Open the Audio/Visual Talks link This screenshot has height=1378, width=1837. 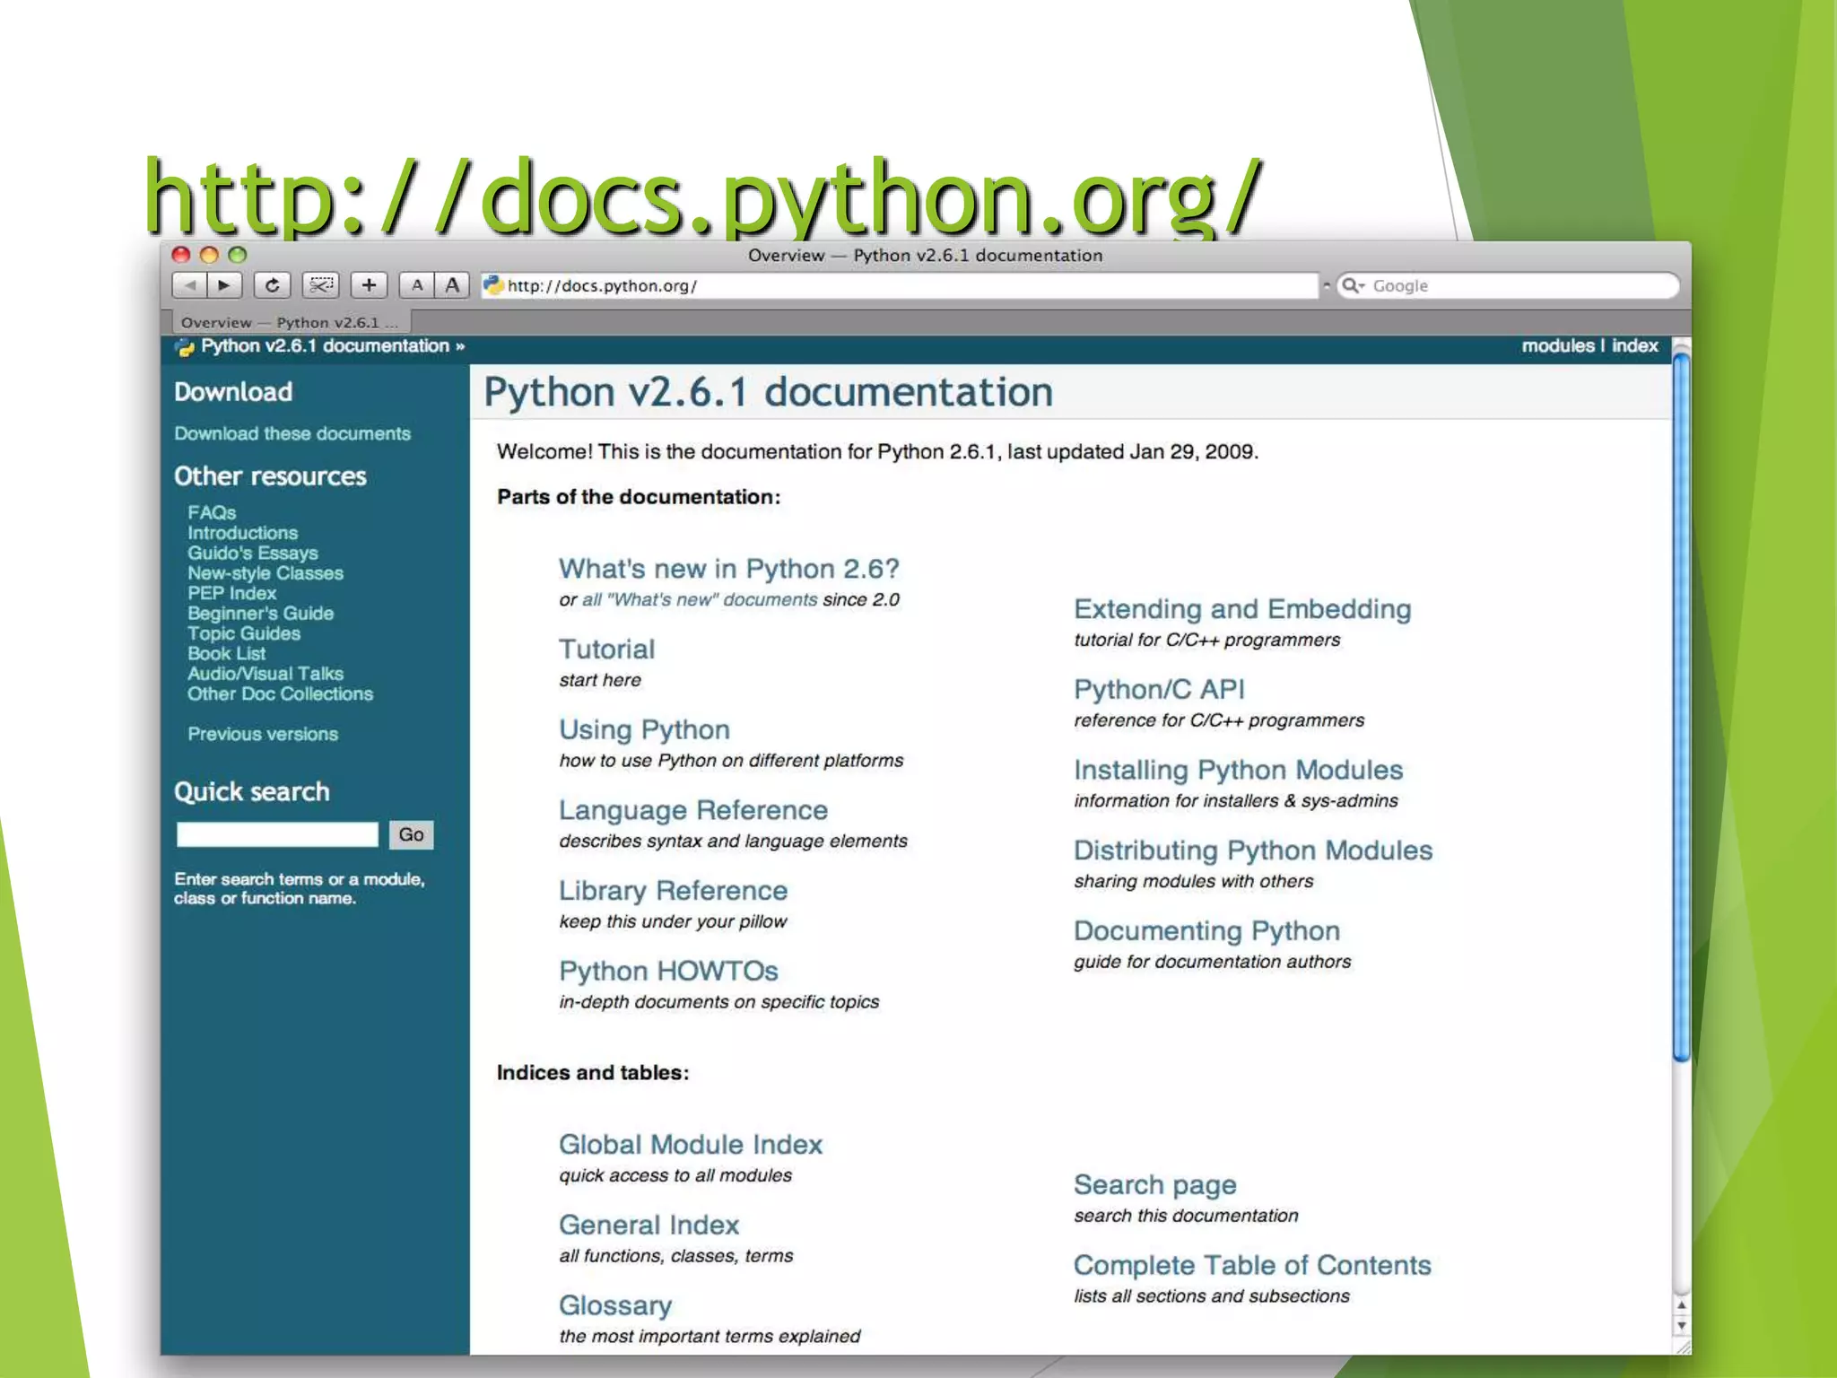(x=266, y=674)
